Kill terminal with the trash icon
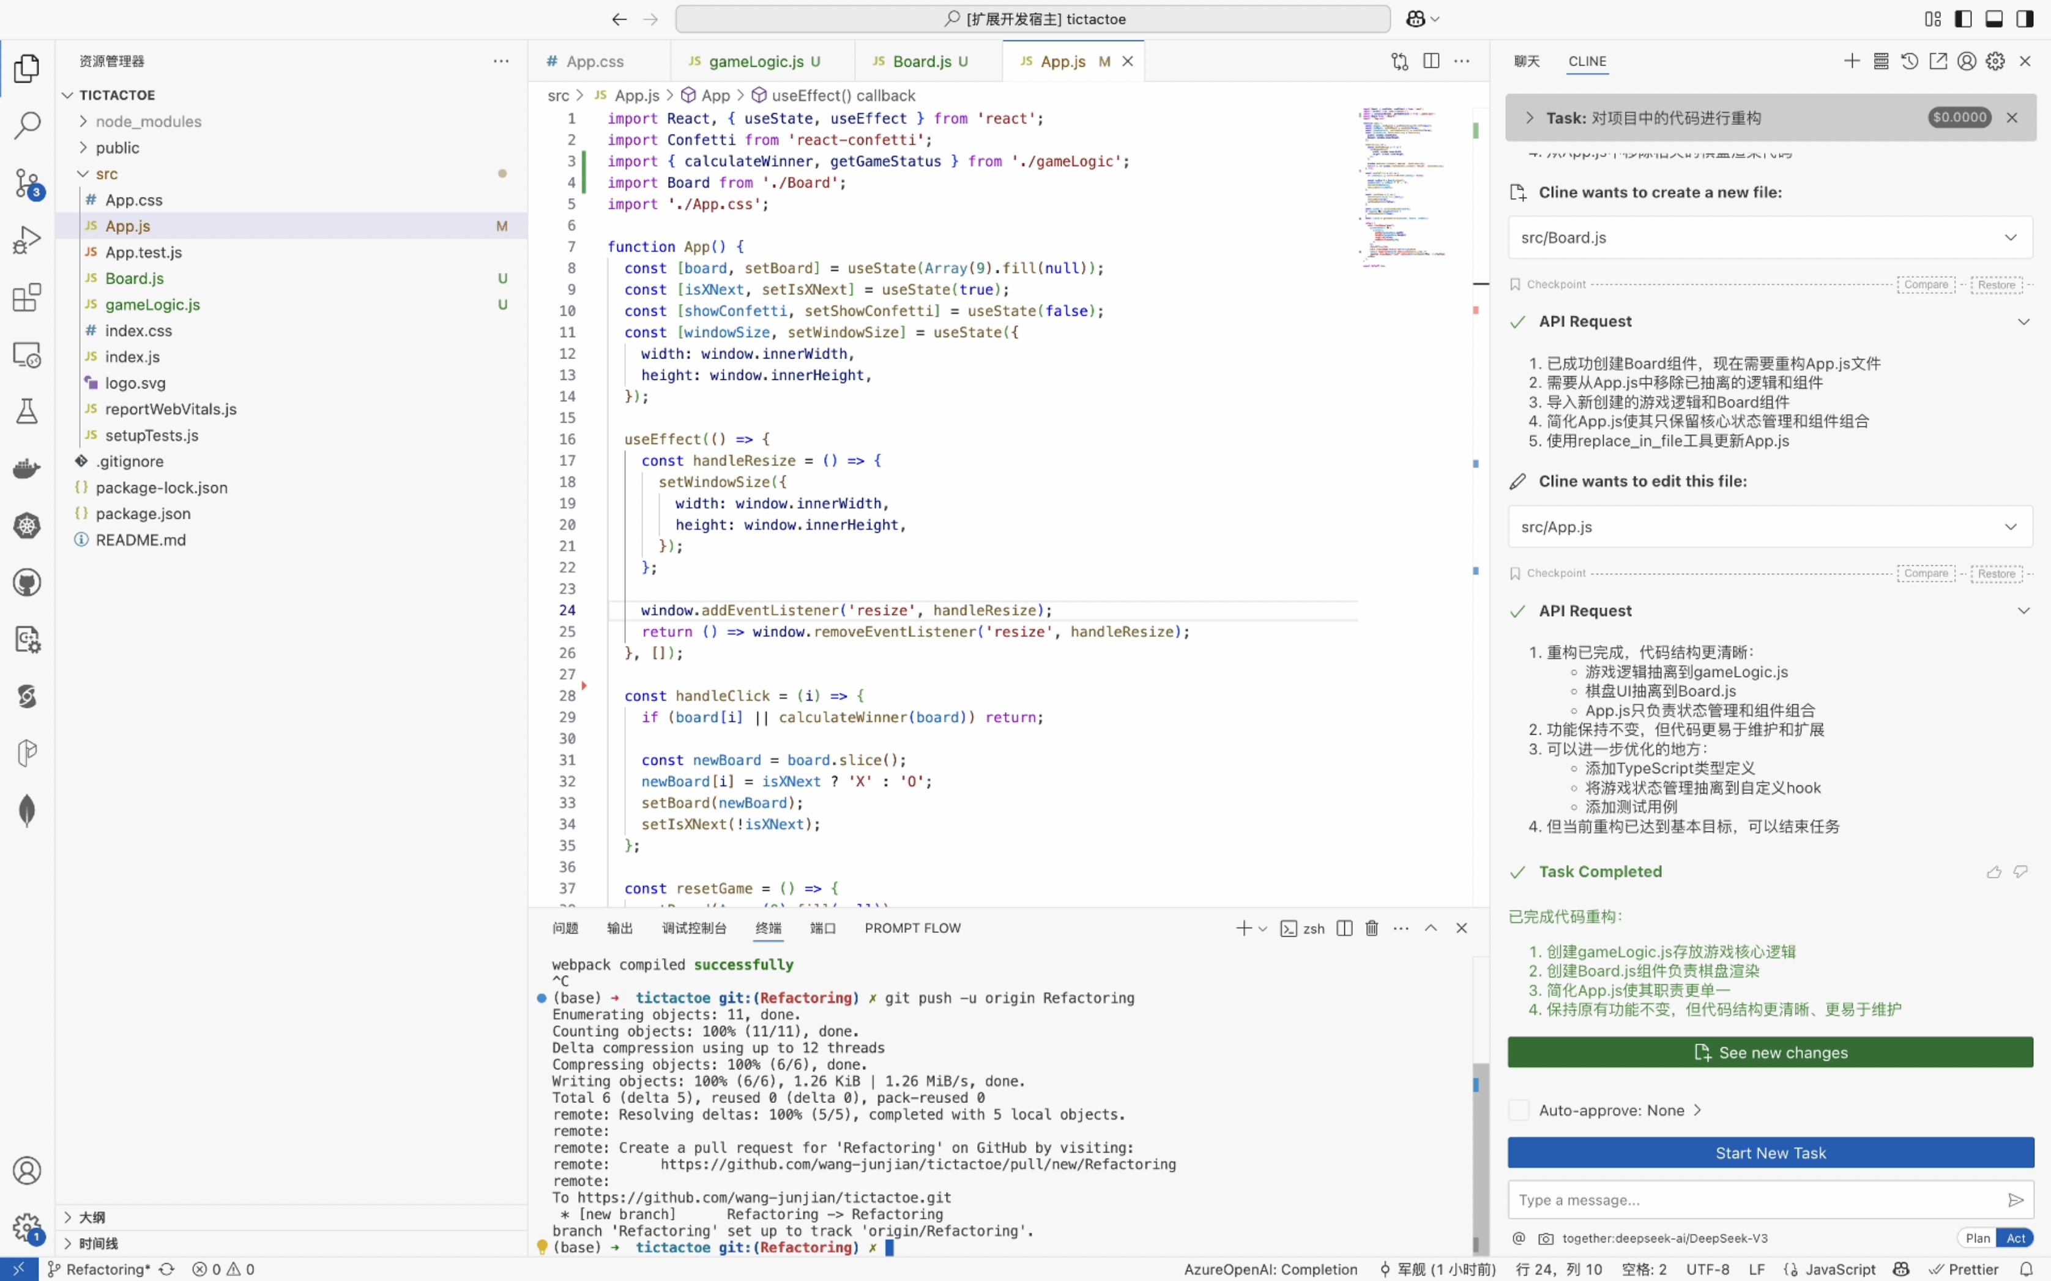This screenshot has height=1281, width=2051. (1372, 927)
